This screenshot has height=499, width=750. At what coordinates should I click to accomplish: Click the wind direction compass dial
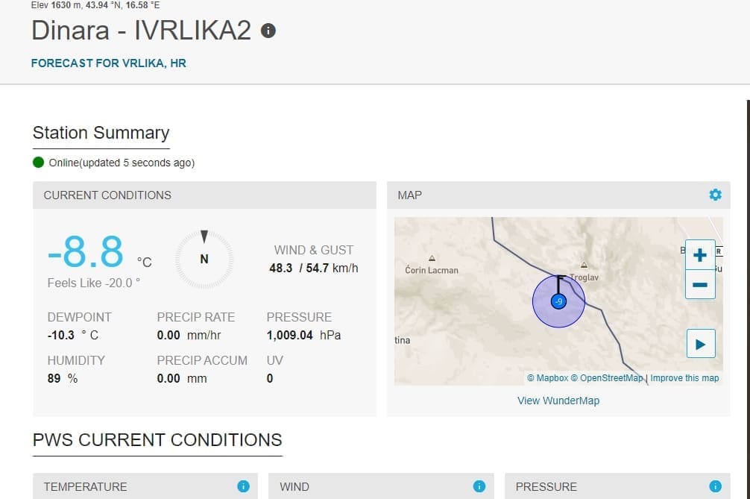coord(204,259)
